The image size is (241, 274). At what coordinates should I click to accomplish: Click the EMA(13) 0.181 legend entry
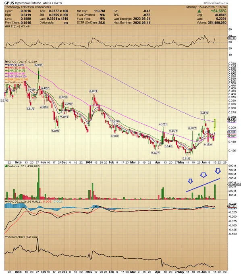point(16,68)
